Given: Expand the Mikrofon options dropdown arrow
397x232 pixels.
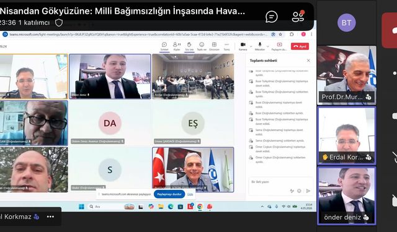Looking at the screenshot, I should pyautogui.click(x=268, y=46).
